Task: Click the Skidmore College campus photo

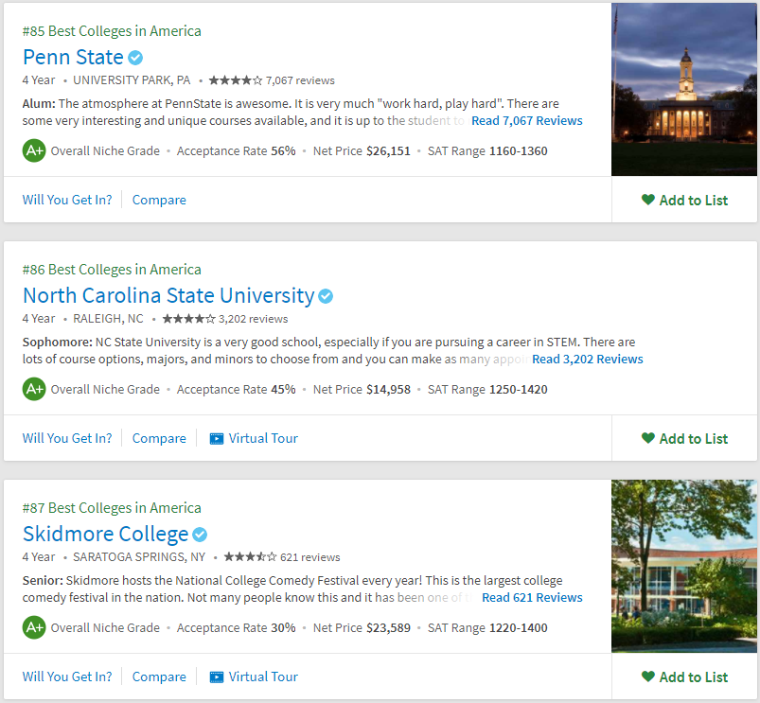Action: [x=684, y=567]
